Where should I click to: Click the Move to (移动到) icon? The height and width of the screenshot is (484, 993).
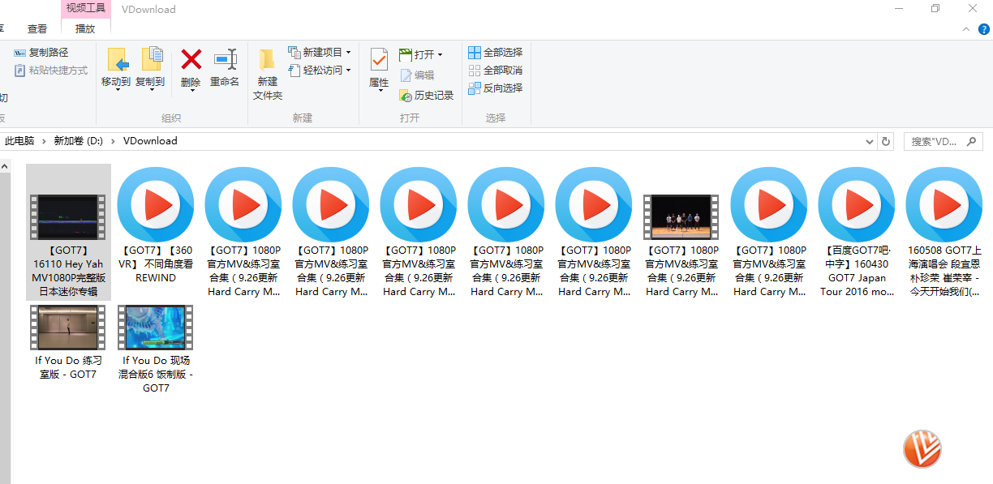(x=116, y=60)
